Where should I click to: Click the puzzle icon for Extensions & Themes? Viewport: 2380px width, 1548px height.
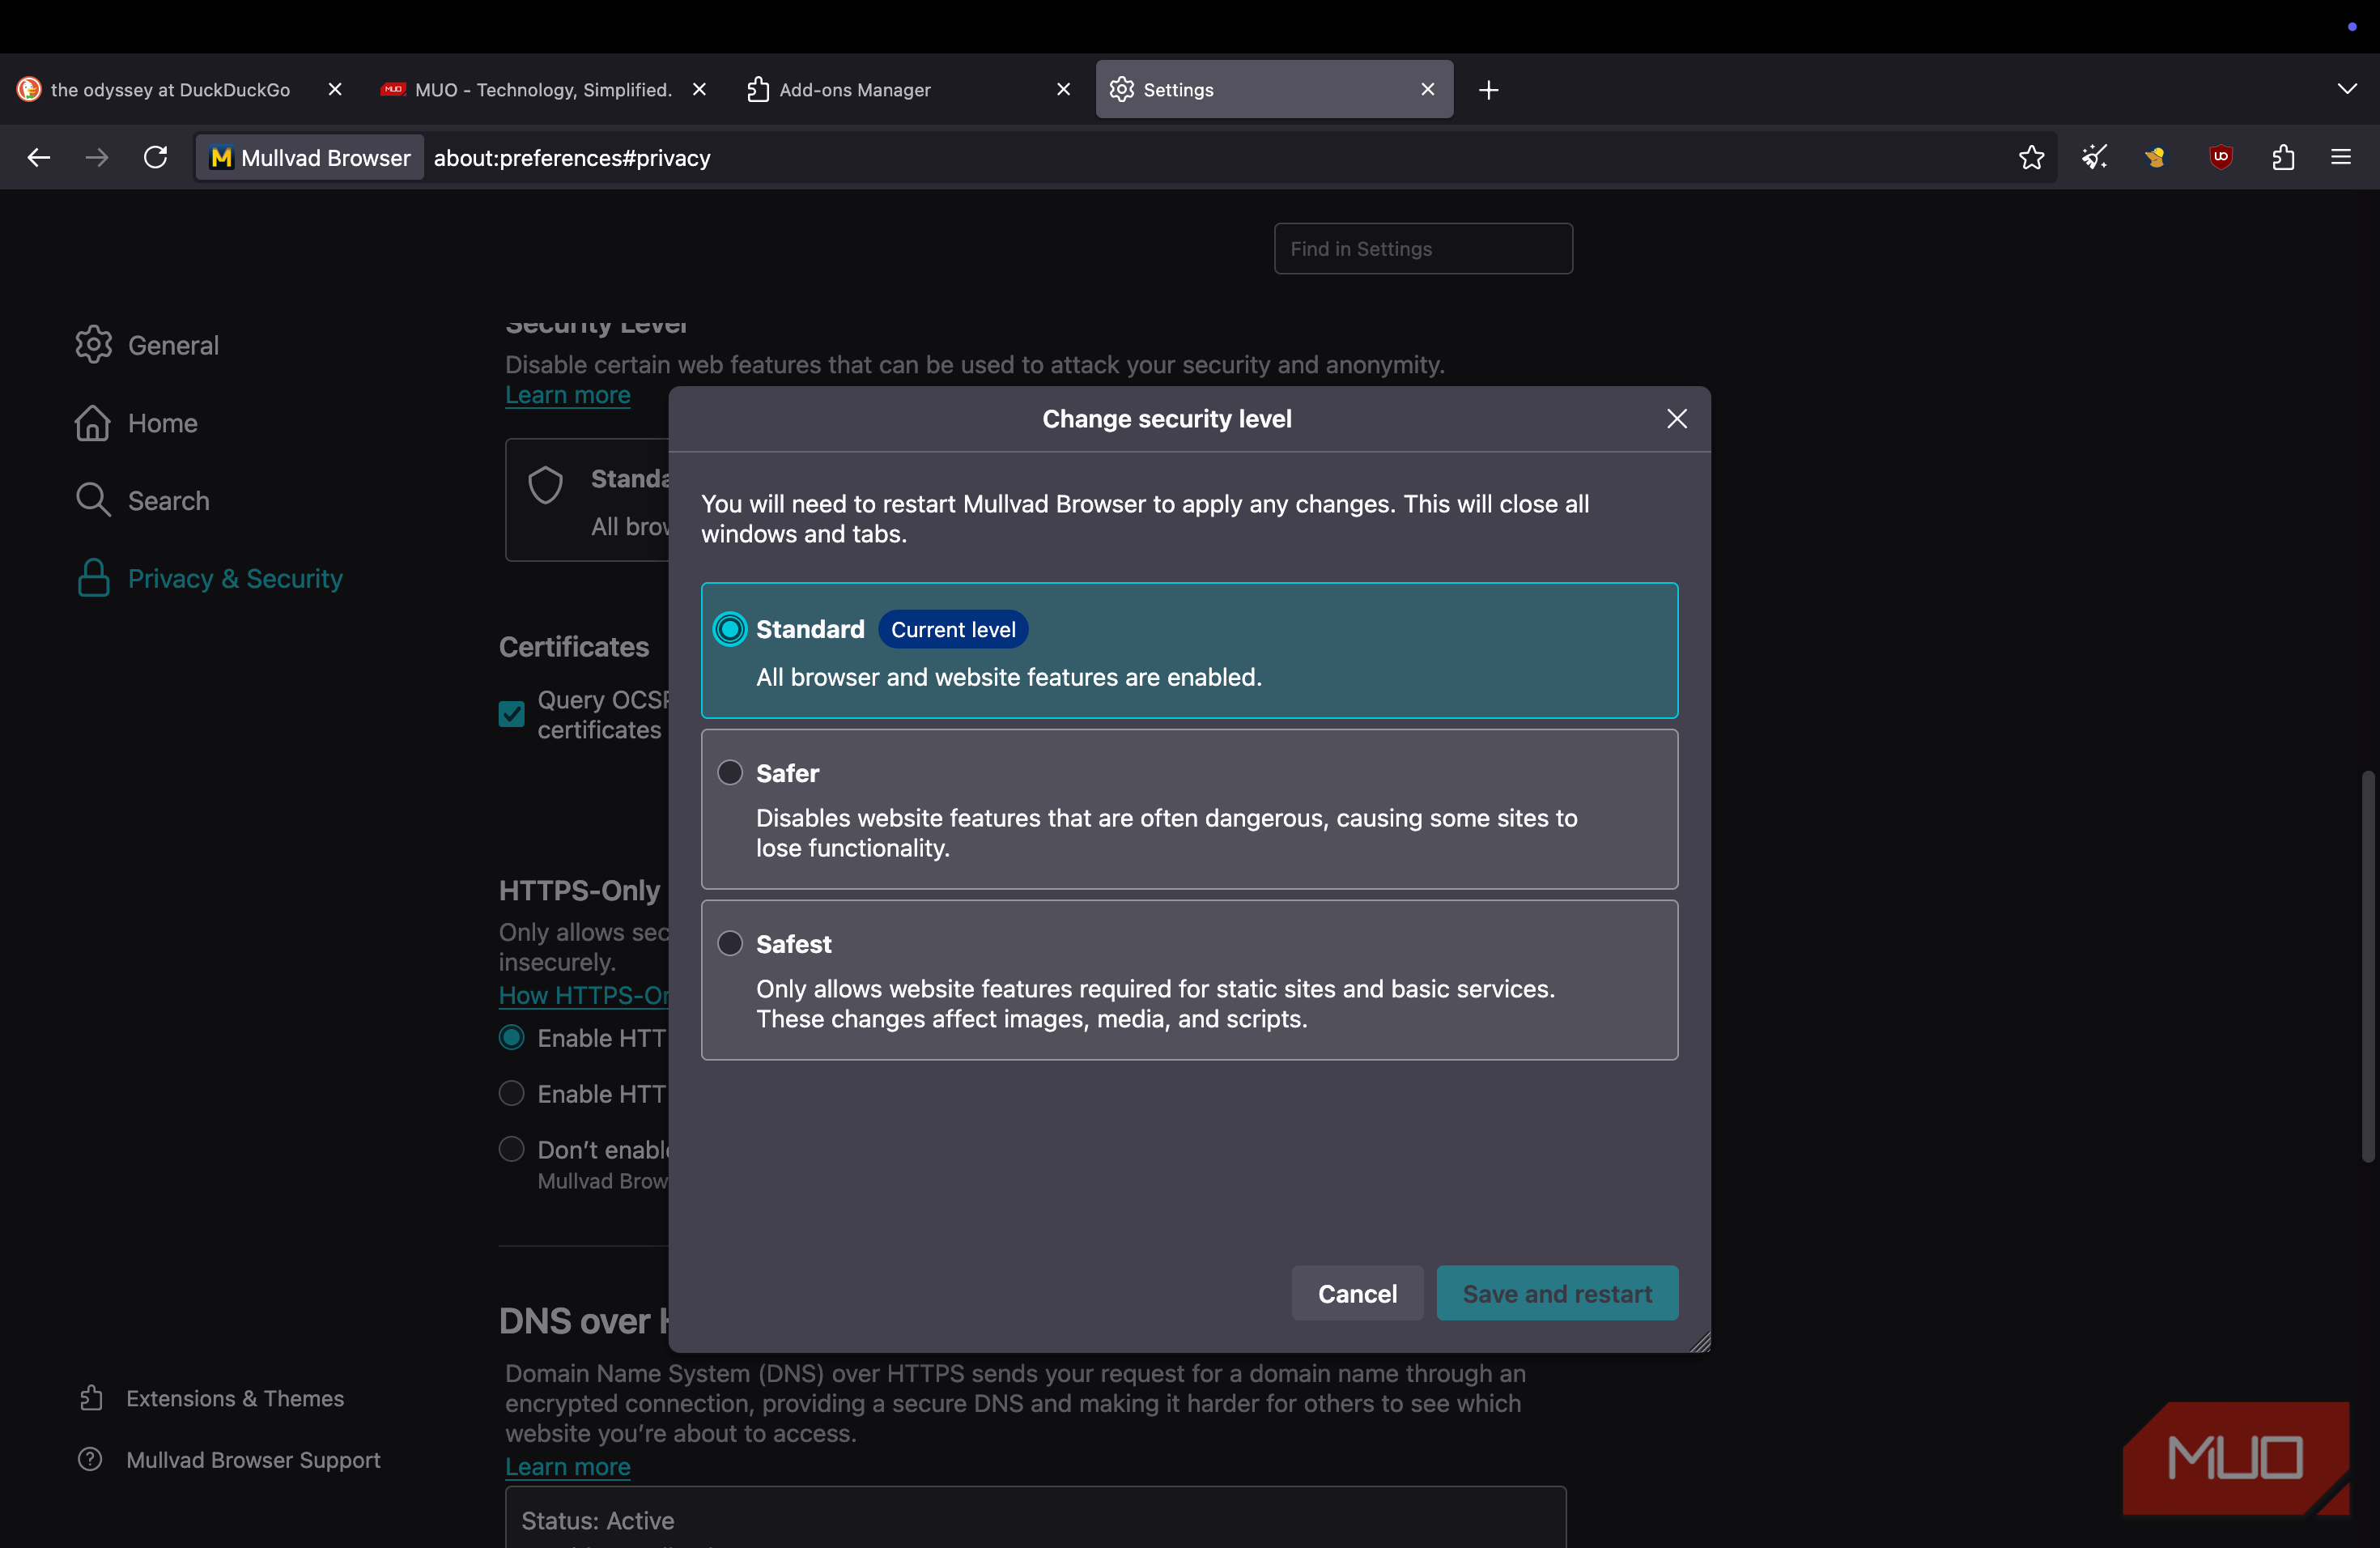click(x=91, y=1397)
